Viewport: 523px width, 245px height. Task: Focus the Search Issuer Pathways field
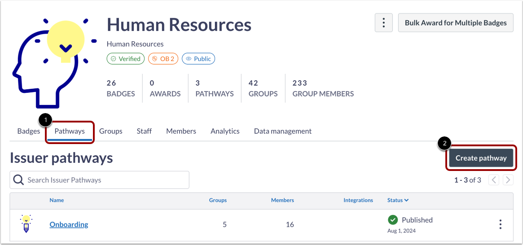99,180
